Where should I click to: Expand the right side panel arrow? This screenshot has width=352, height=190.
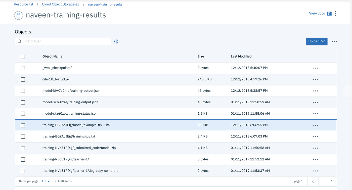click(x=349, y=91)
